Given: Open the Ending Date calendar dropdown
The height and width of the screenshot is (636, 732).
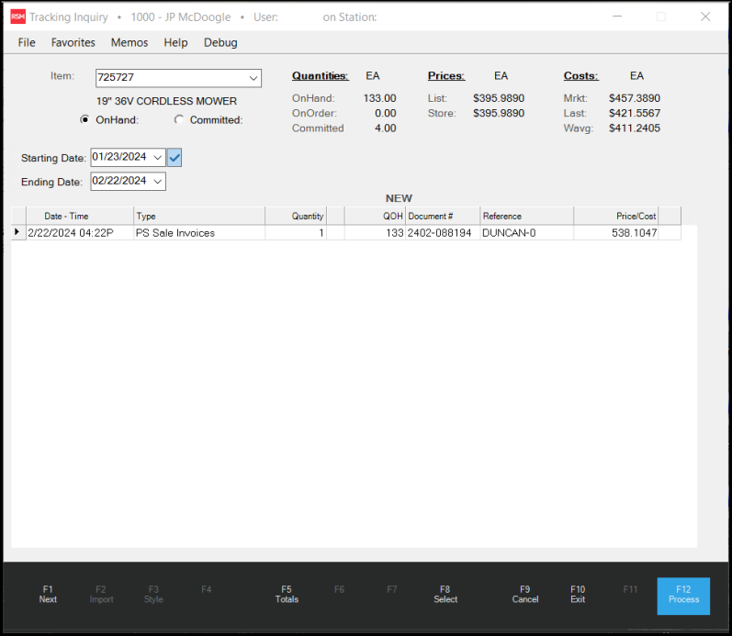Looking at the screenshot, I should click(x=158, y=181).
